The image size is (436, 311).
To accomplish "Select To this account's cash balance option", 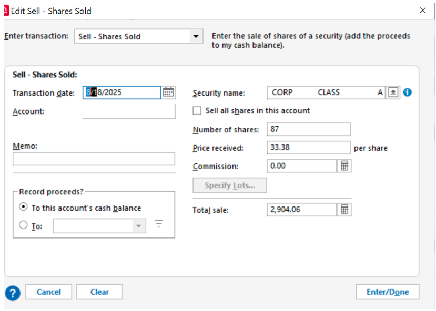I will pyautogui.click(x=23, y=208).
